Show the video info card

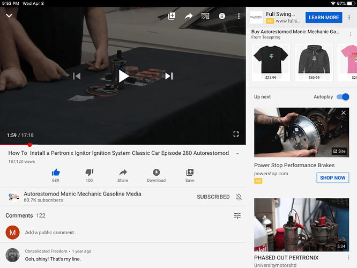pyautogui.click(x=222, y=16)
